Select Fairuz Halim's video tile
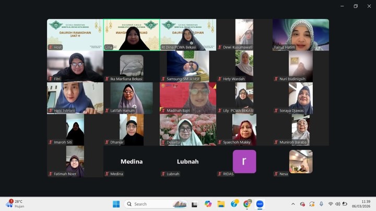This screenshot has width=376, height=211. coord(301,34)
